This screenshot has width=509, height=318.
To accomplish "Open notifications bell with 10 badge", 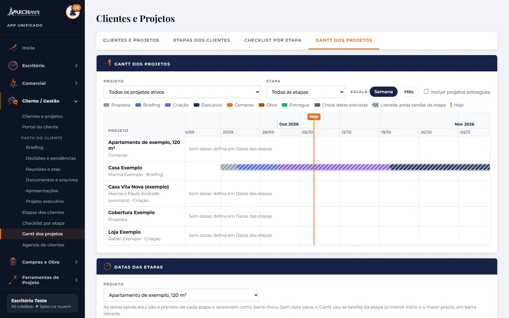I will tap(73, 12).
